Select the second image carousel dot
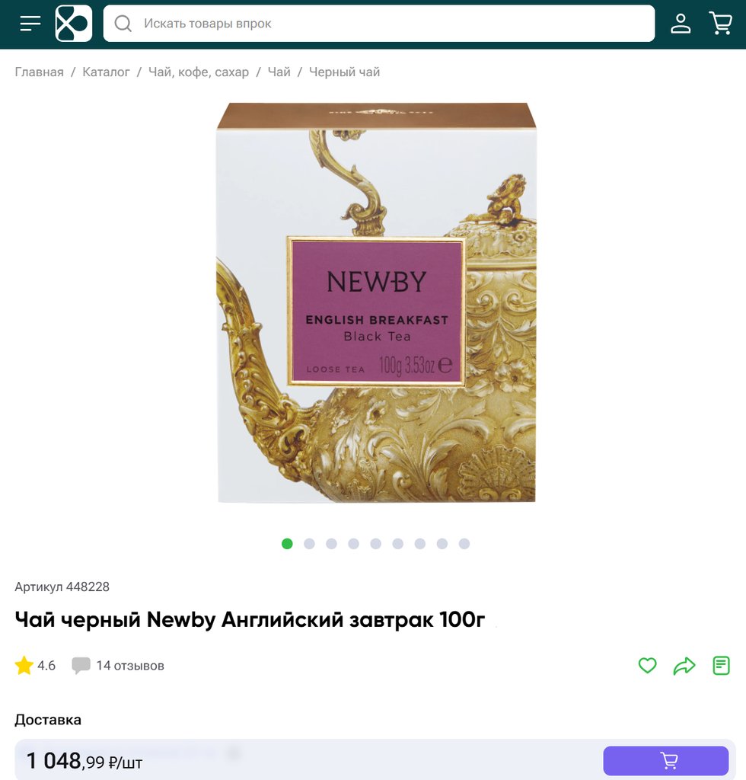 point(309,544)
